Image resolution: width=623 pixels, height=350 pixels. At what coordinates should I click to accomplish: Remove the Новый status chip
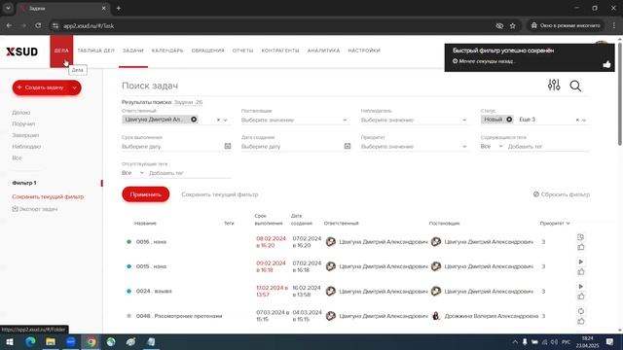click(509, 120)
